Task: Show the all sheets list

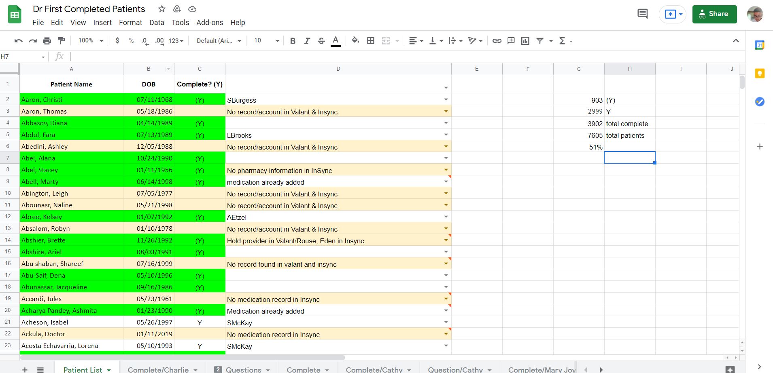Action: click(x=40, y=369)
